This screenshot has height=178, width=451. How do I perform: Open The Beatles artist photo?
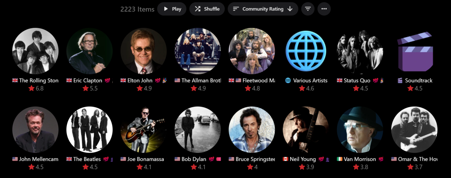[89, 129]
